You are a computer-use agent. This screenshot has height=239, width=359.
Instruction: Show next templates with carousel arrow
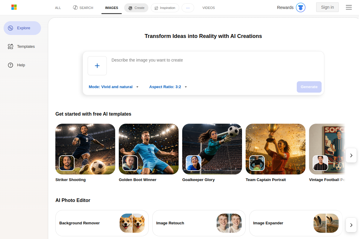[351, 155]
